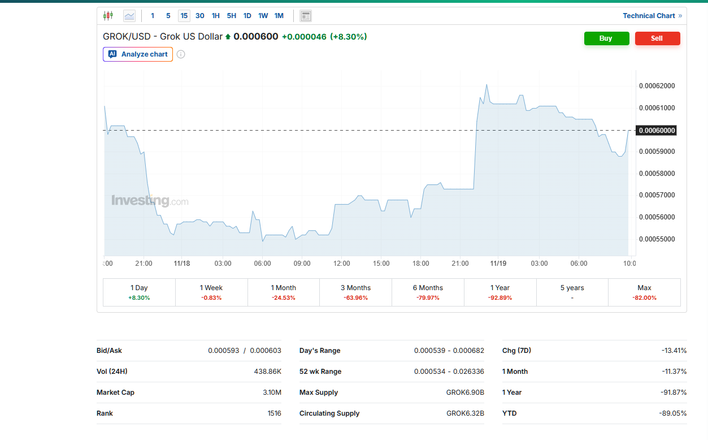
Task: Switch to 6 Months range
Action: point(428,292)
